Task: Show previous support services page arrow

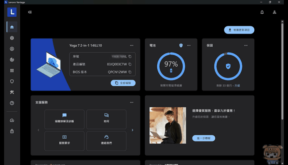Action: [x=38, y=130]
